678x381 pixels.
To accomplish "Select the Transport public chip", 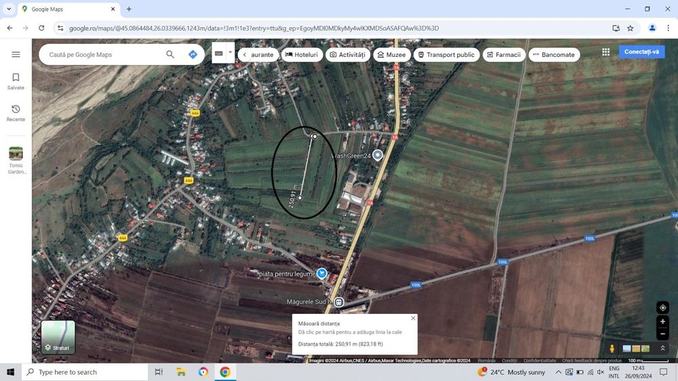I will pyautogui.click(x=447, y=55).
